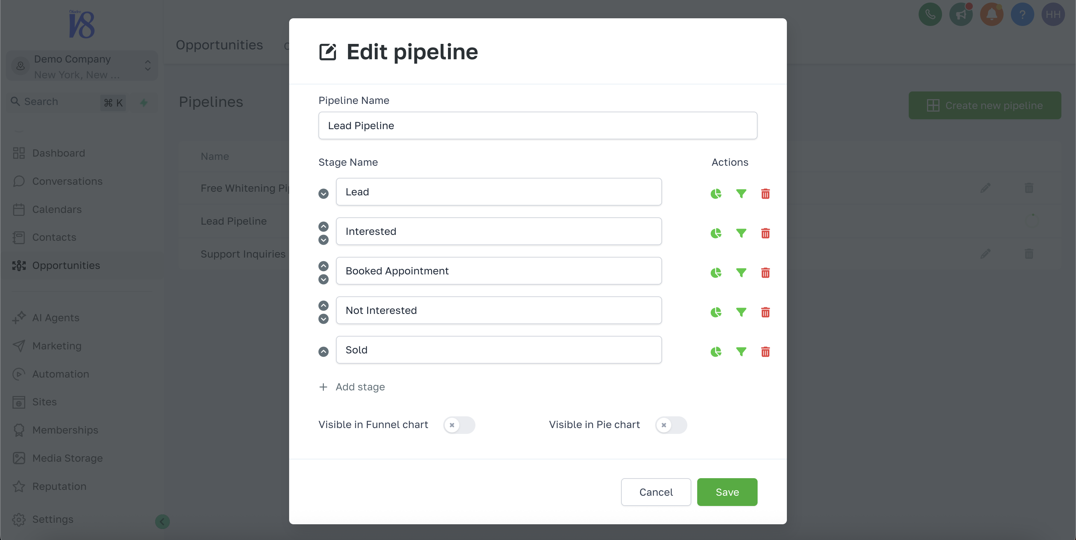The width and height of the screenshot is (1076, 540).
Task: Delete the Lead stage
Action: point(765,194)
